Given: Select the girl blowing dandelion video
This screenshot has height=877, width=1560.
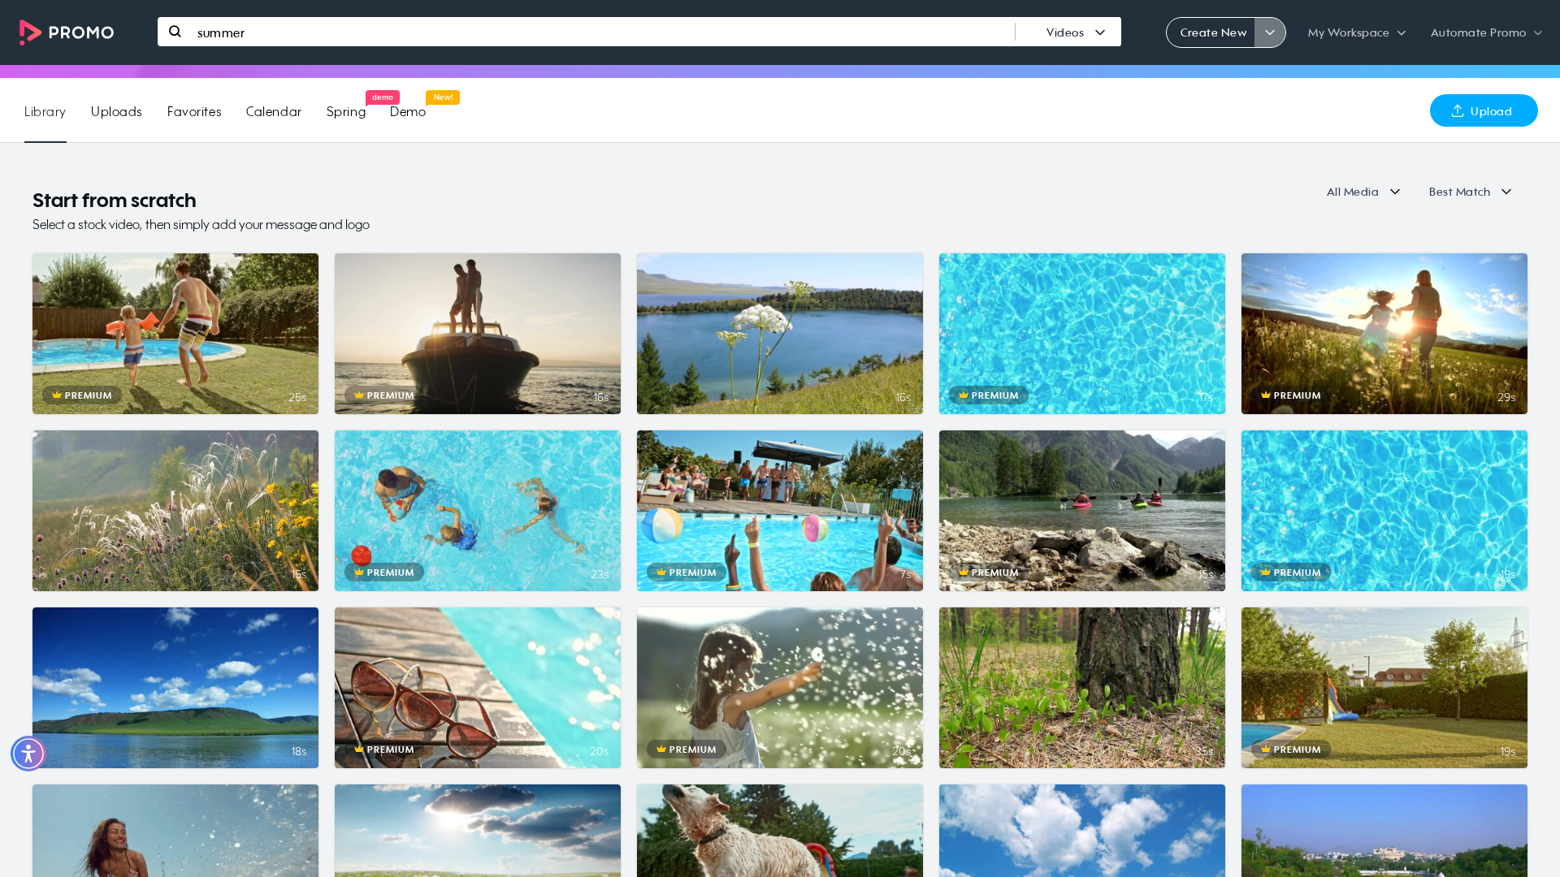Looking at the screenshot, I should click(x=780, y=688).
